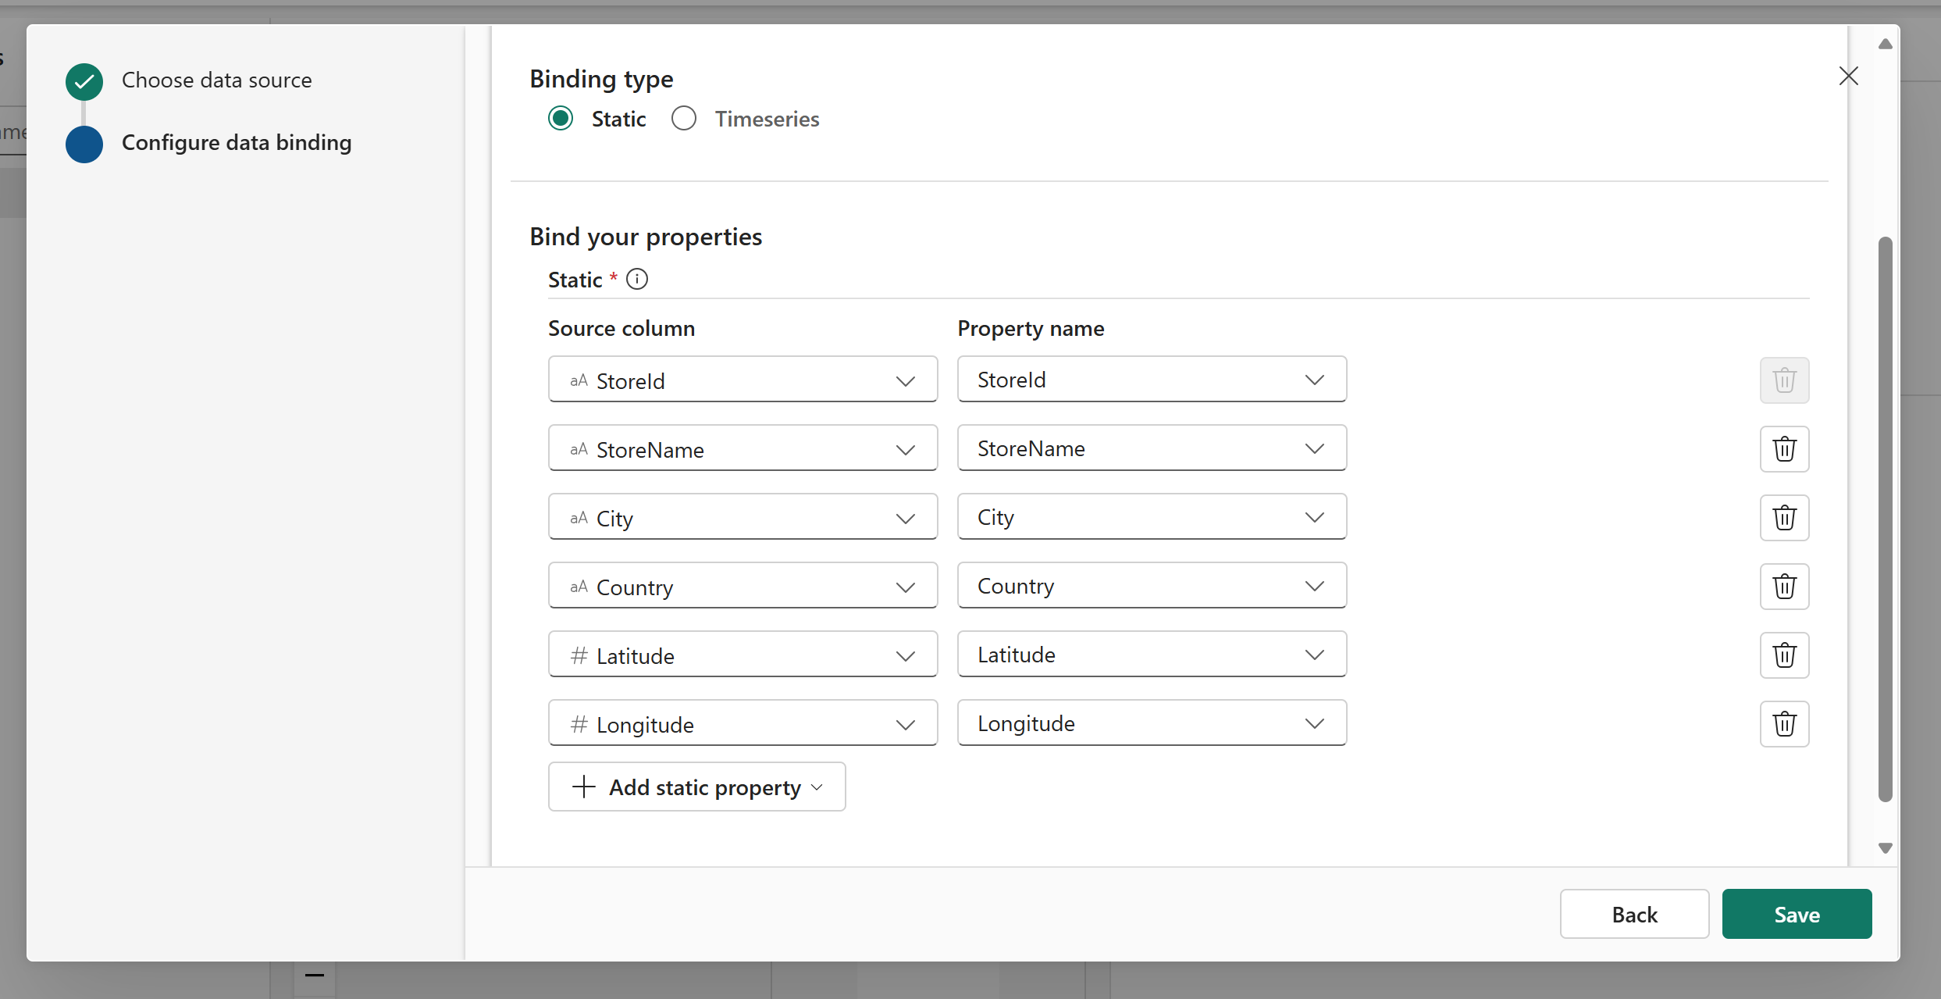Screen dimensions: 1941x999
Task: Remove the Country binding with trash icon
Action: [1784, 587]
